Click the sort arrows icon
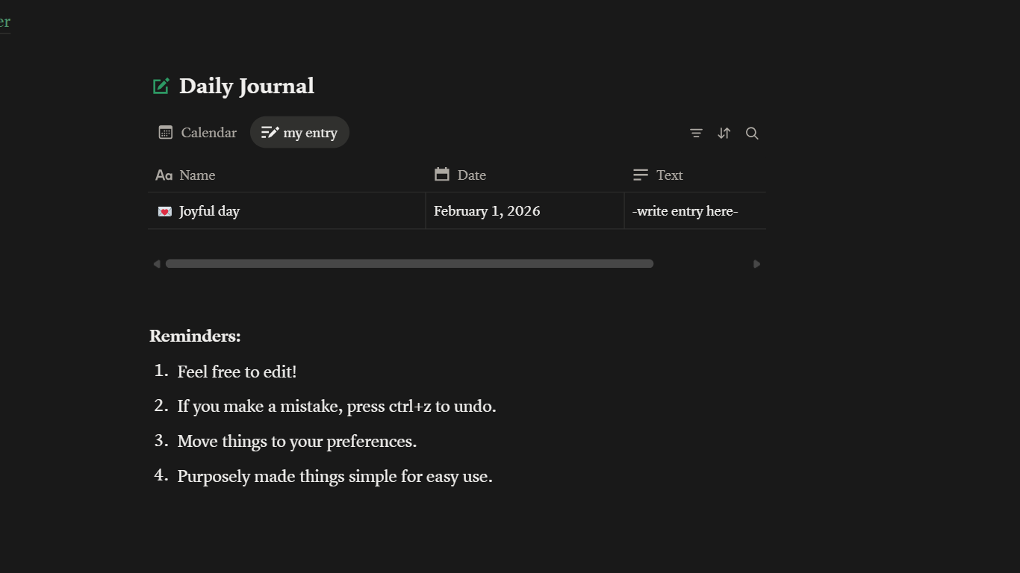This screenshot has width=1020, height=573. coord(724,134)
